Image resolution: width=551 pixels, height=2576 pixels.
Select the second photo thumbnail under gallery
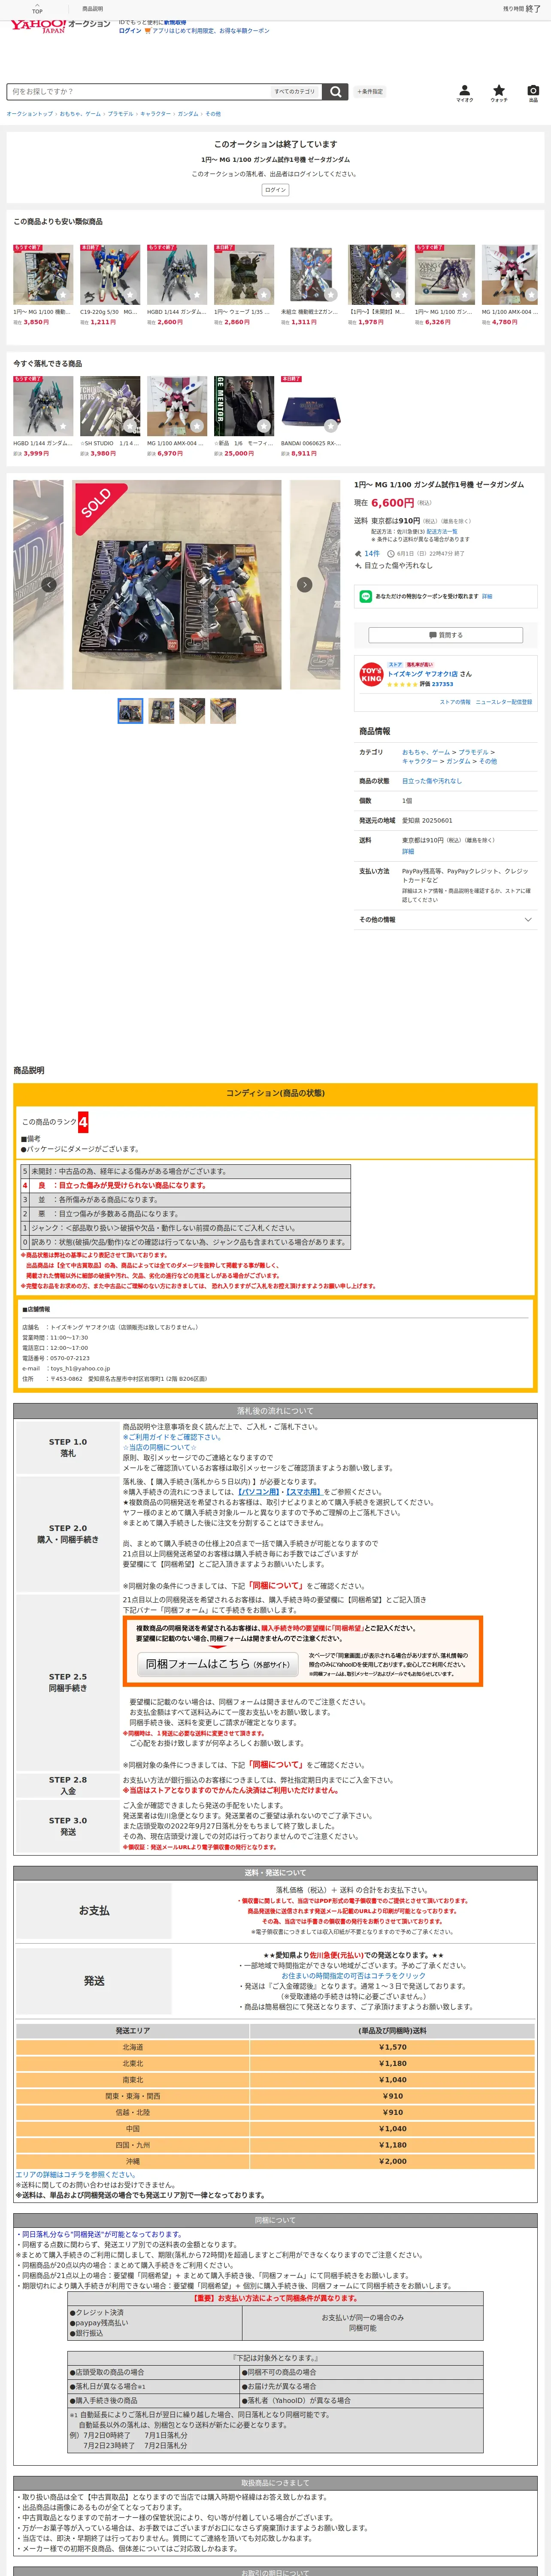161,711
